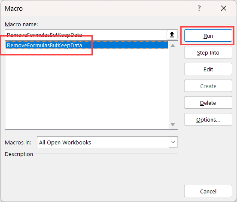Open the macro with the Edit button
237x202 pixels.
[x=208, y=69]
